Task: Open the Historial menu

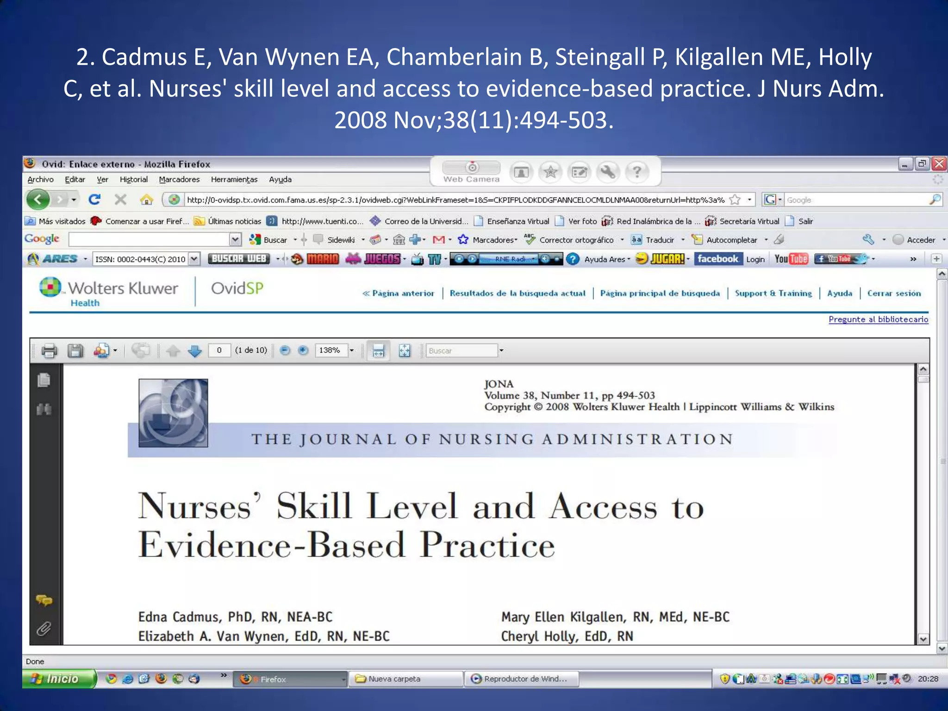Action: tap(134, 179)
